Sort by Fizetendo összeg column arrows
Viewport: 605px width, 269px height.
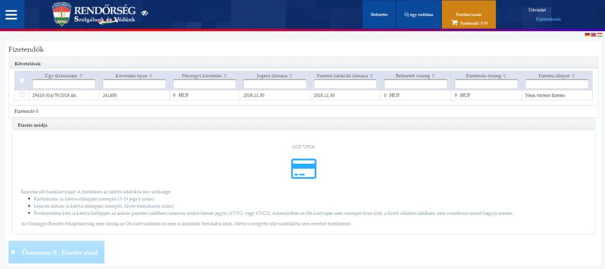pos(505,76)
